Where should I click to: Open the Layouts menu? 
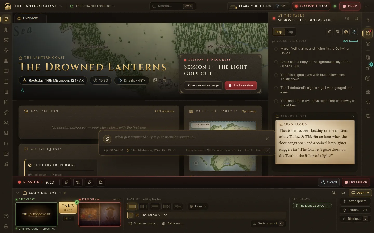[198, 207]
